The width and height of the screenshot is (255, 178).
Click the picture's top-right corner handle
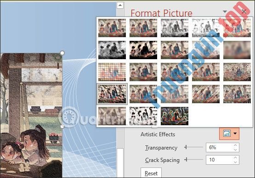(x=62, y=53)
